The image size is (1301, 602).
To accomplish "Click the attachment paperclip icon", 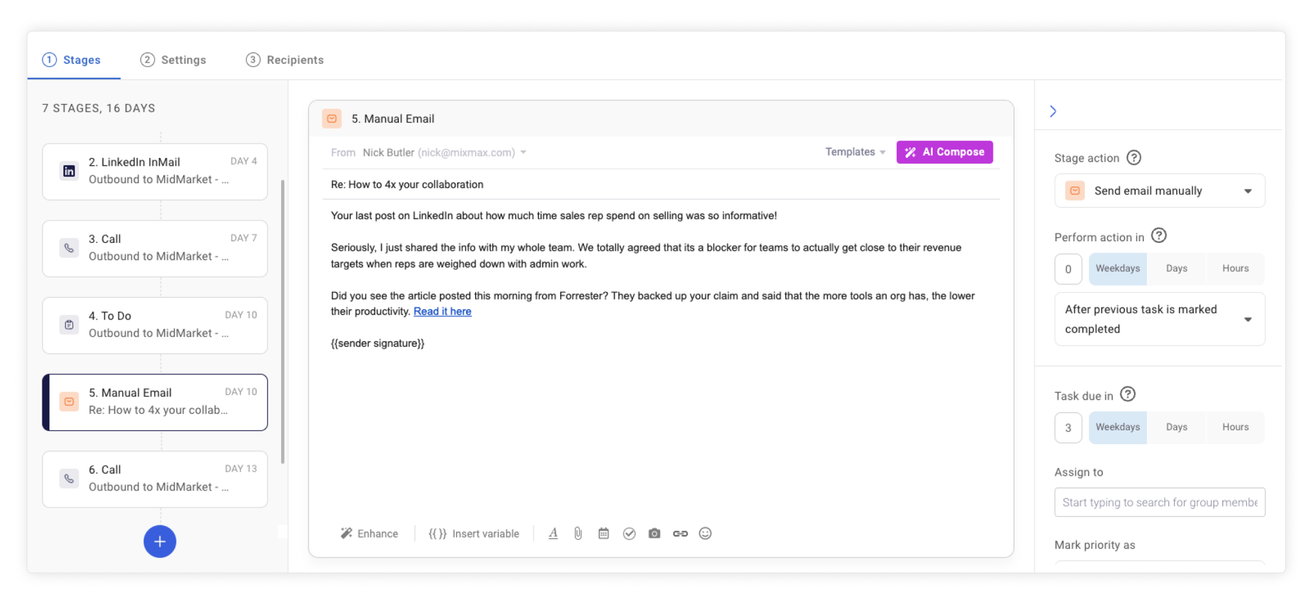I will pyautogui.click(x=578, y=533).
